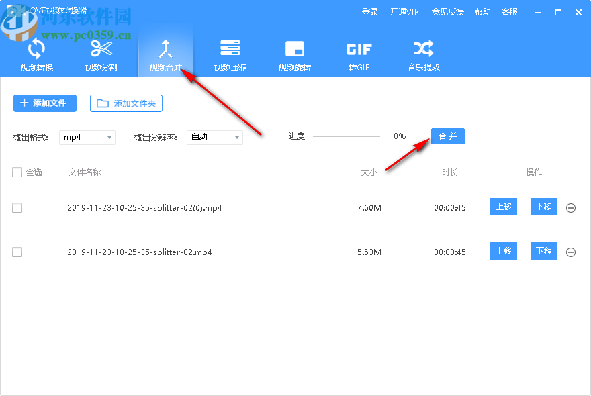The height and width of the screenshot is (396, 591).
Task: Open the 帮助 help menu
Action: point(482,11)
